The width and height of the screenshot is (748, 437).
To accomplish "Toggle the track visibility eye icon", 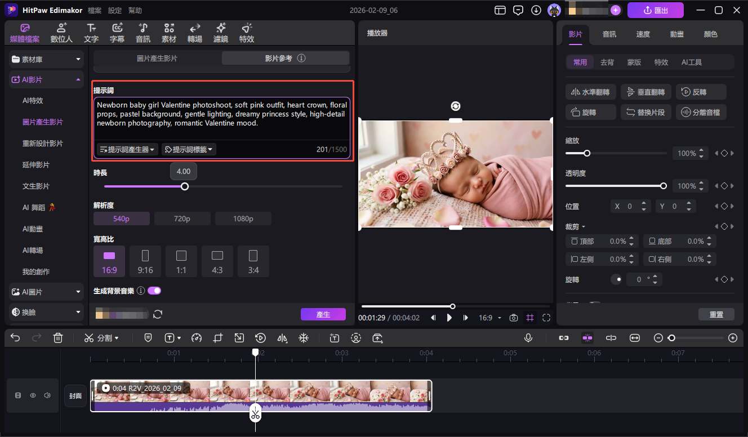I will (33, 395).
